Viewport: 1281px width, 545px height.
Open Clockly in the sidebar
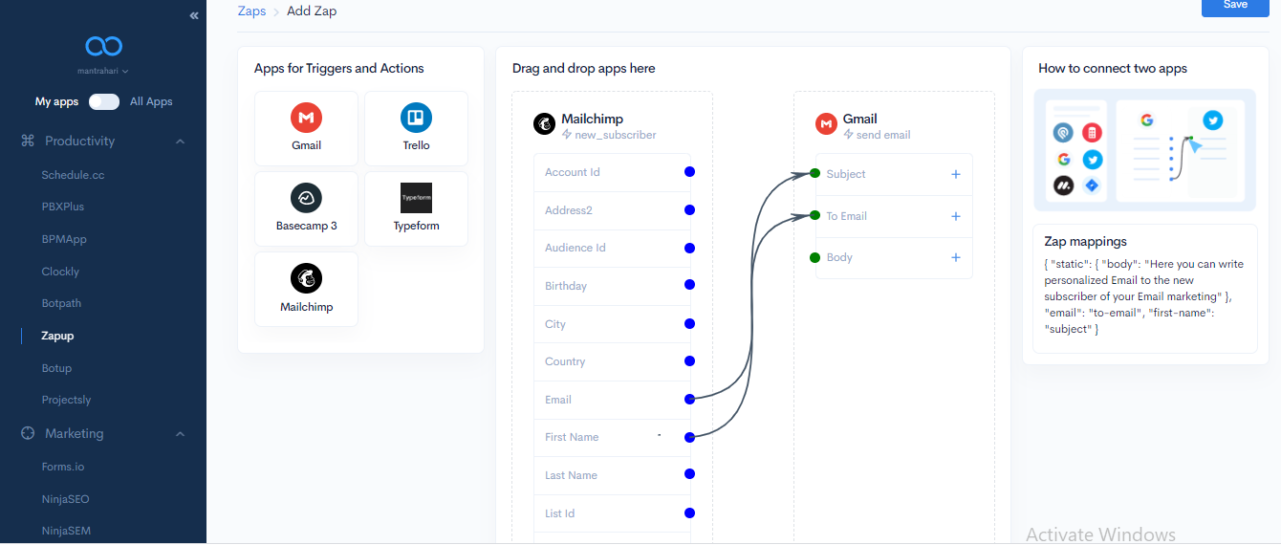pos(60,272)
